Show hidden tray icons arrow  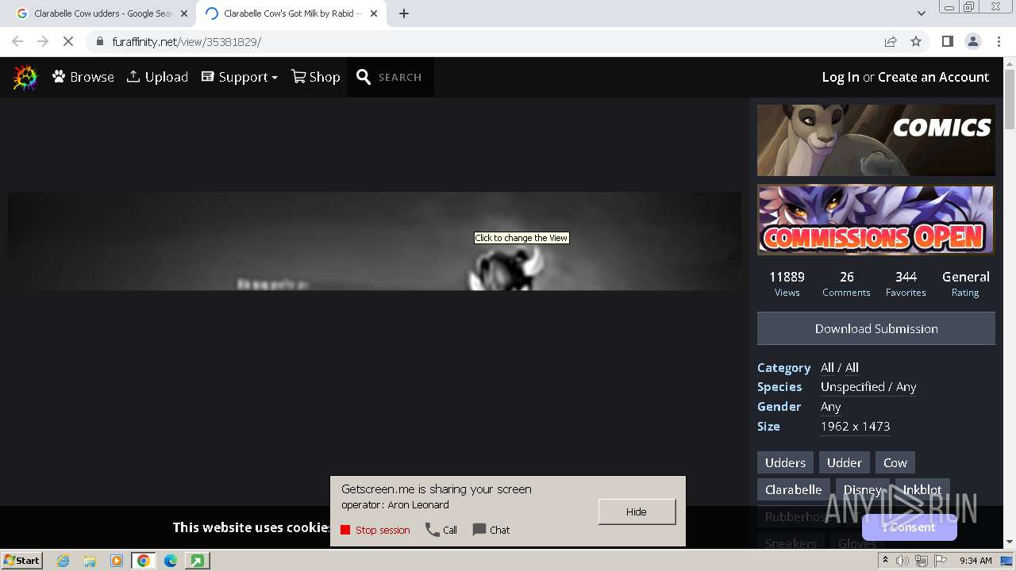tap(886, 560)
